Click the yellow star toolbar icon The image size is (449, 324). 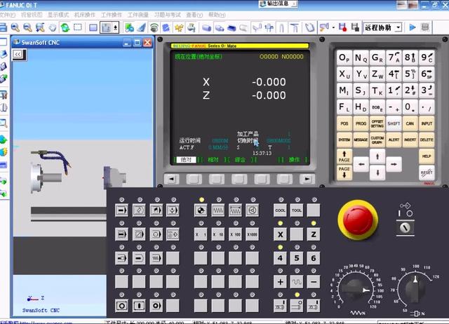click(179, 28)
